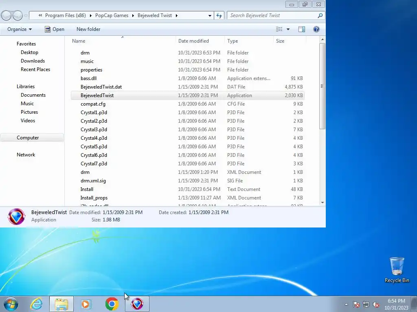This screenshot has height=312, width=417.
Task: Select Recent Places in navigation pane
Action: (x=35, y=69)
